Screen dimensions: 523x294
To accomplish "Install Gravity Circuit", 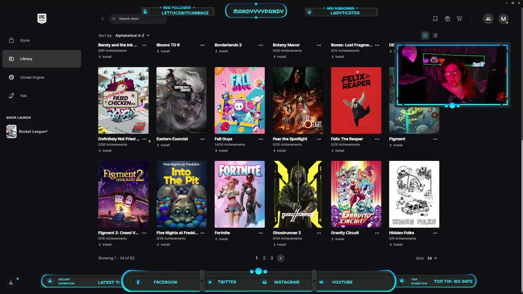I will pyautogui.click(x=337, y=239).
